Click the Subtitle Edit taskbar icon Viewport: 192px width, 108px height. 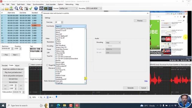[77, 105]
